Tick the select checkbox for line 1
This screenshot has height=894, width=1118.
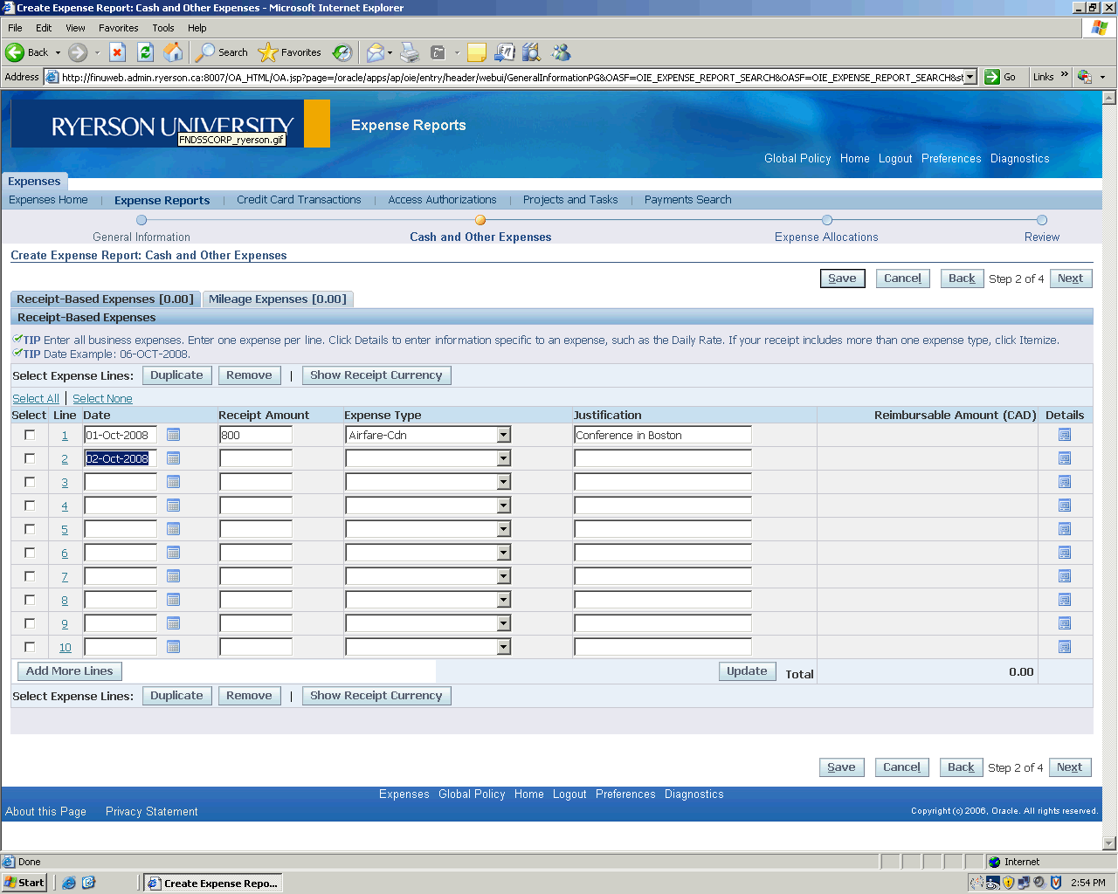coord(30,435)
